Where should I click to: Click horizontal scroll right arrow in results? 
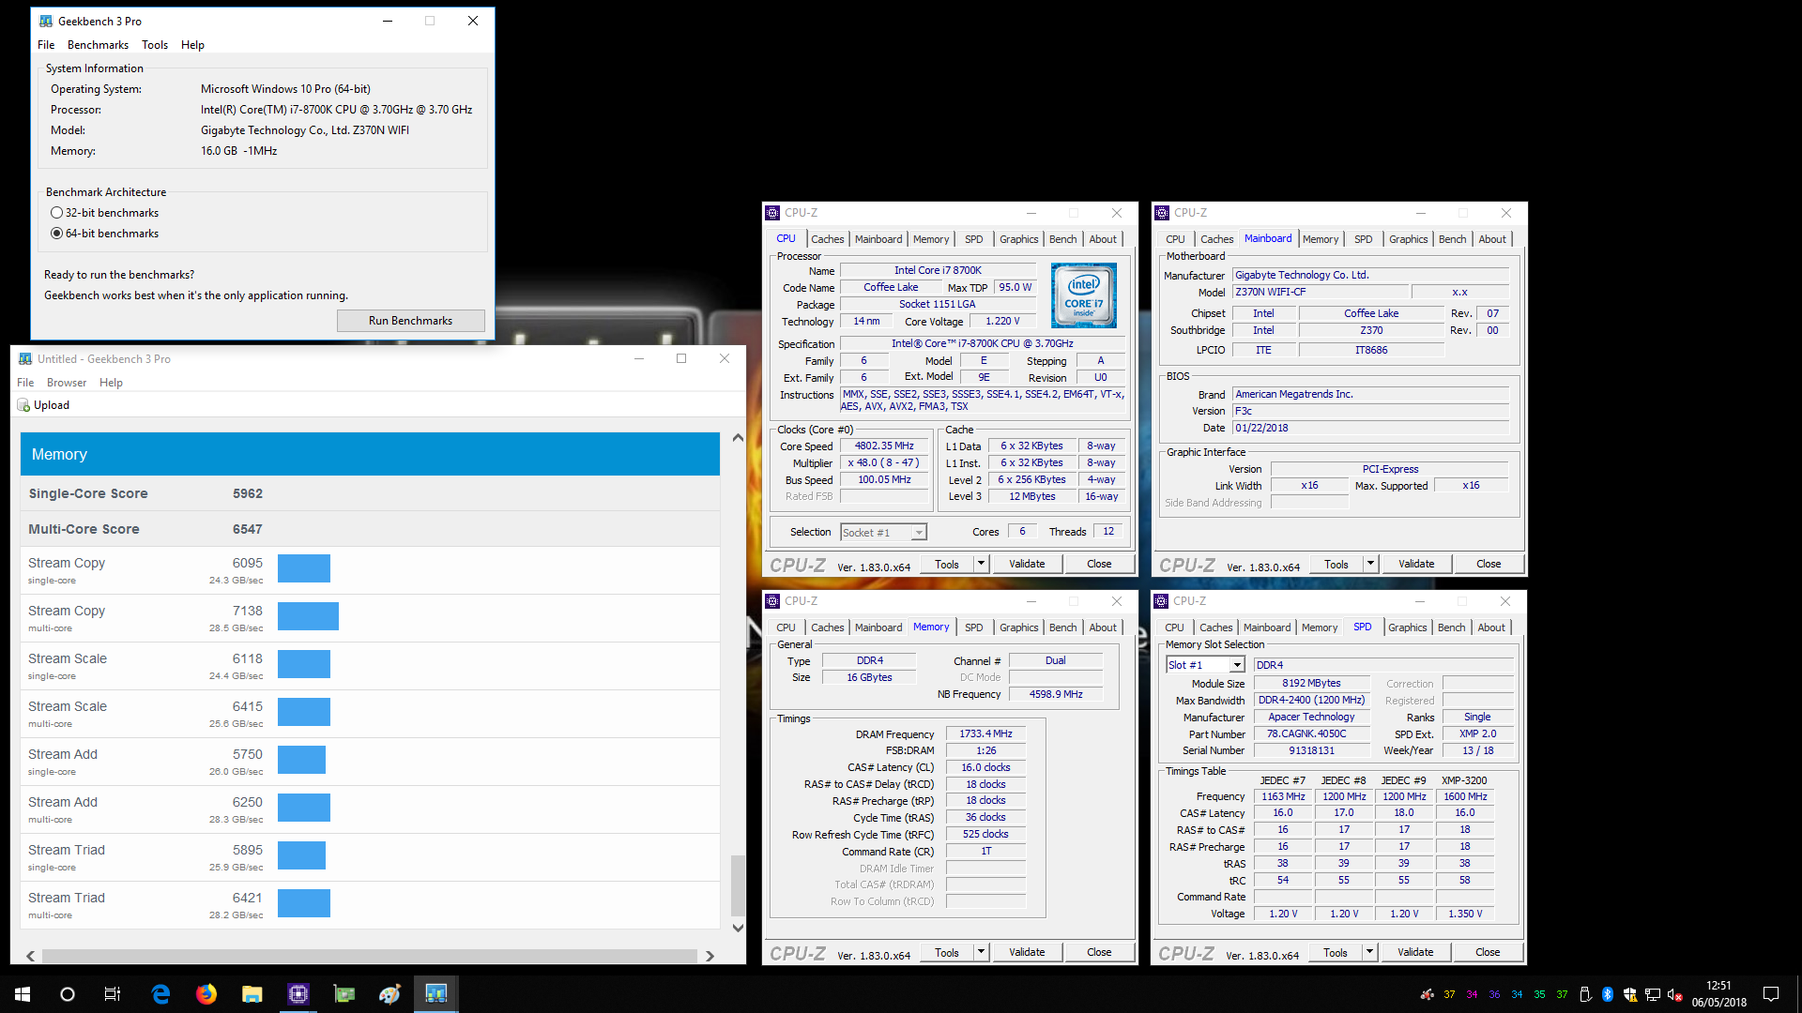pos(710,956)
